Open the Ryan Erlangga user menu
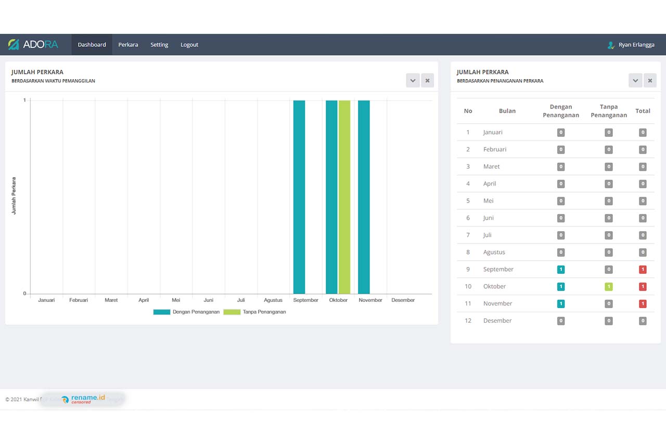 coord(636,45)
